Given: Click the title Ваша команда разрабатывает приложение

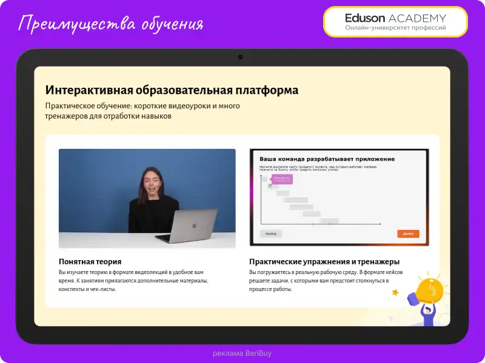Looking at the screenshot, I should [x=327, y=159].
